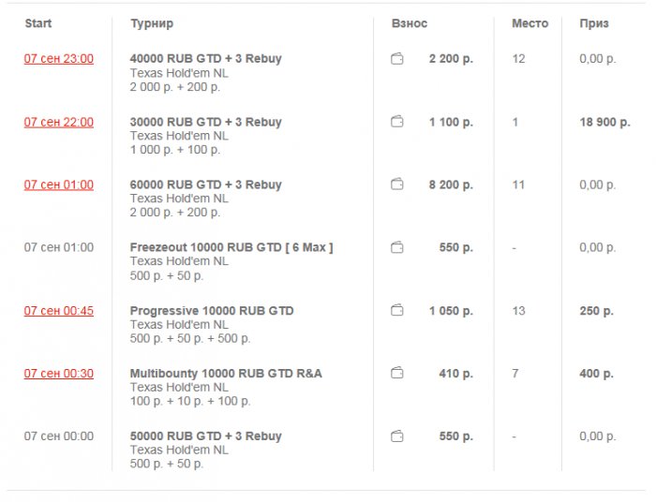Open the 07 сен 01:00 red link

(59, 185)
